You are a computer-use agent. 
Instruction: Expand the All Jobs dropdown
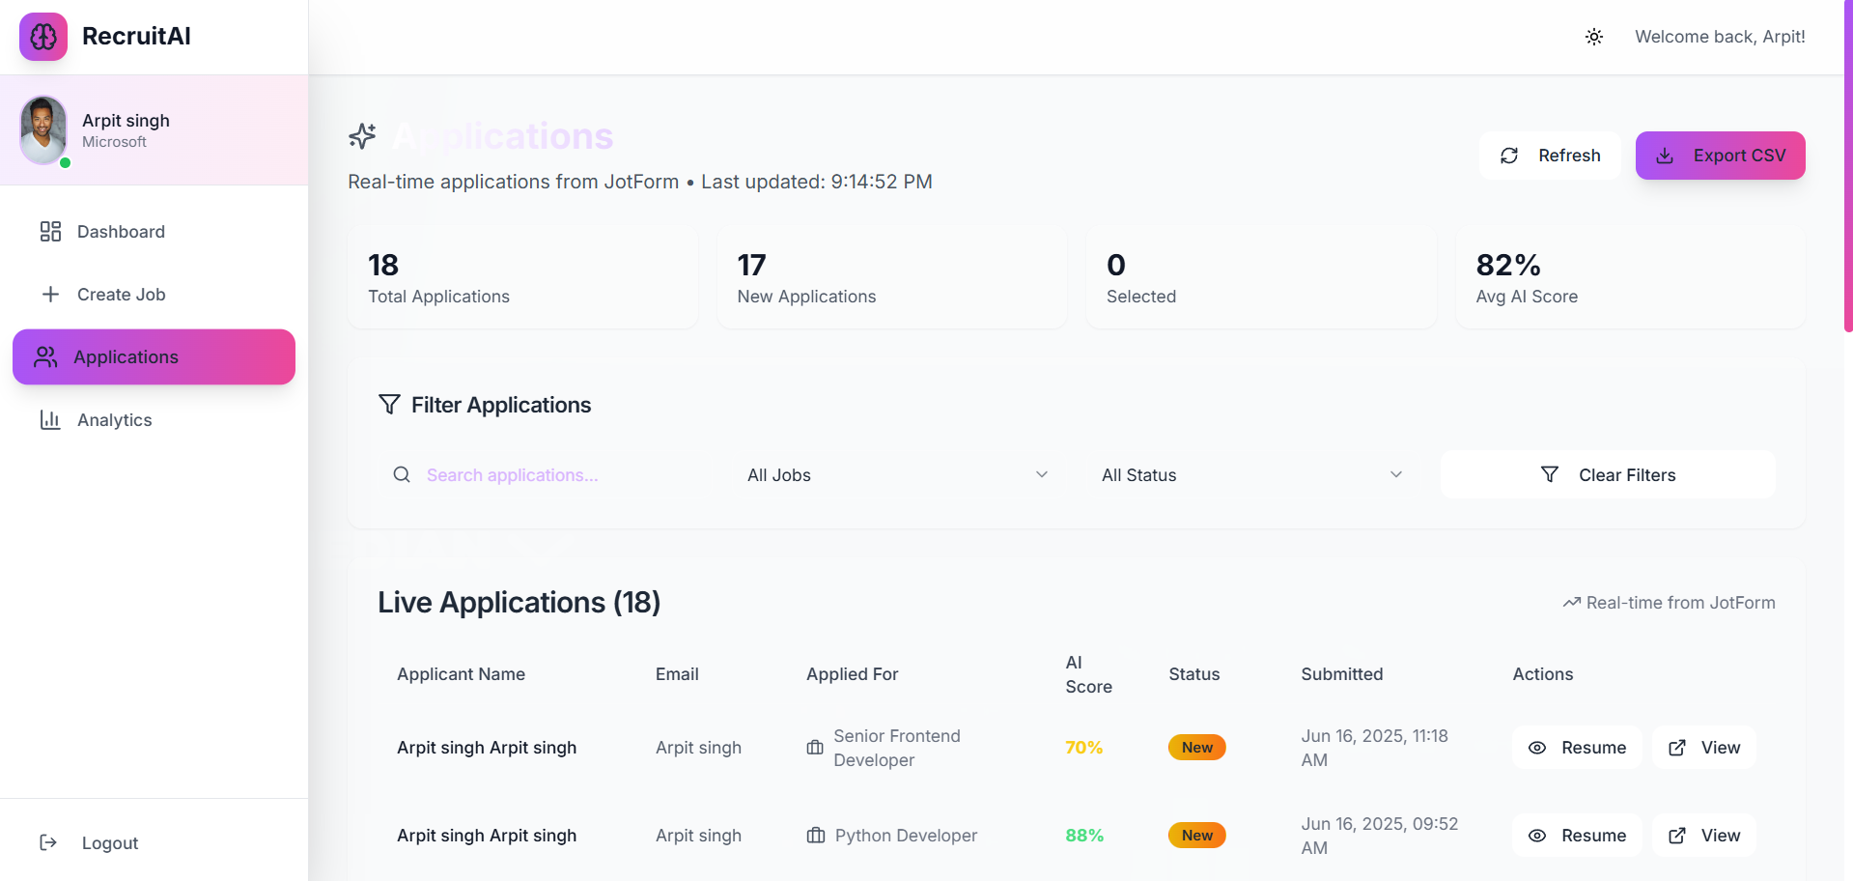tap(897, 475)
